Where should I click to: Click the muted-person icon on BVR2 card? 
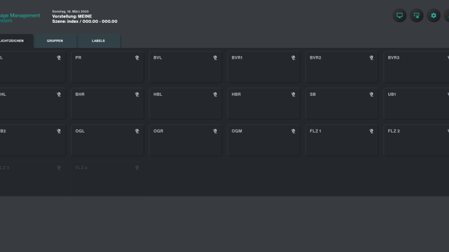tap(371, 58)
